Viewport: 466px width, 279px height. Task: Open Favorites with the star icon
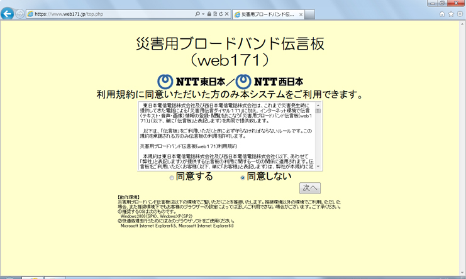tap(451, 14)
